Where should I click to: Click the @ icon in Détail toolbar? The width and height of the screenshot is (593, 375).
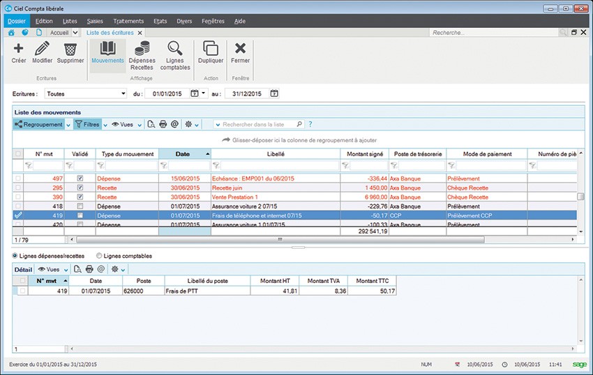click(x=100, y=269)
